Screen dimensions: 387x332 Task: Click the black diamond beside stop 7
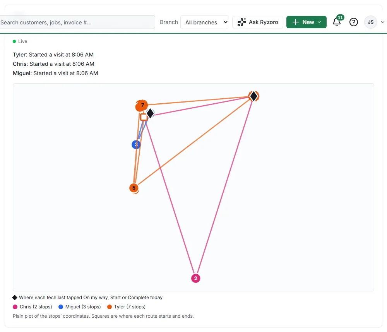tap(150, 113)
